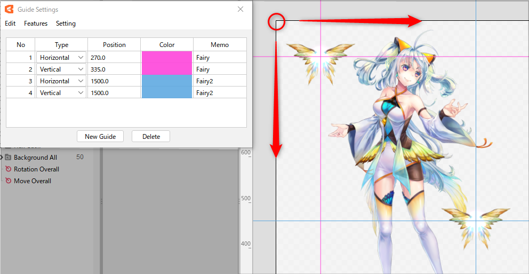
Task: Select the Fairy memo cell of guide 1
Action: coord(220,58)
